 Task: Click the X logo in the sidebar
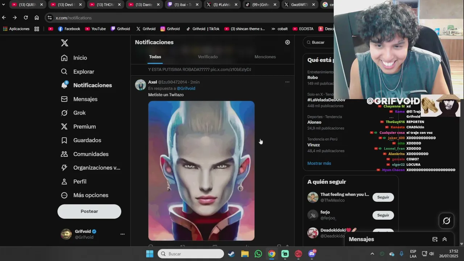tap(65, 43)
